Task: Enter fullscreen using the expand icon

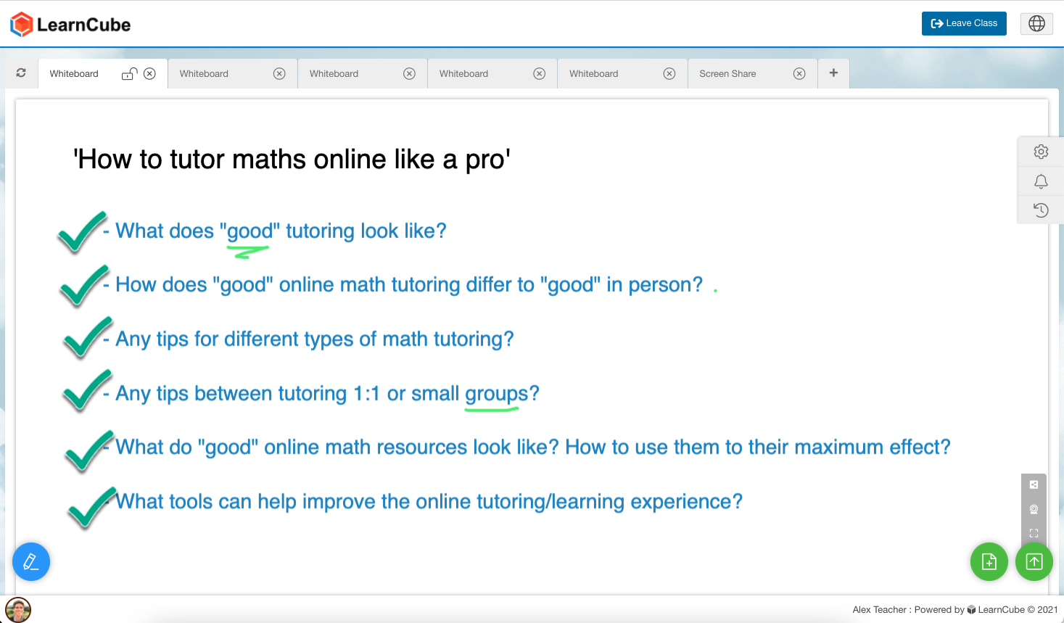Action: pyautogui.click(x=1034, y=532)
